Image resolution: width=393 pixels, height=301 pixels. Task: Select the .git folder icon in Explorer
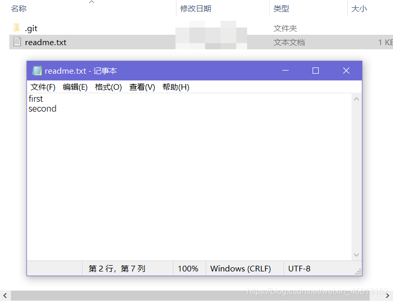17,28
